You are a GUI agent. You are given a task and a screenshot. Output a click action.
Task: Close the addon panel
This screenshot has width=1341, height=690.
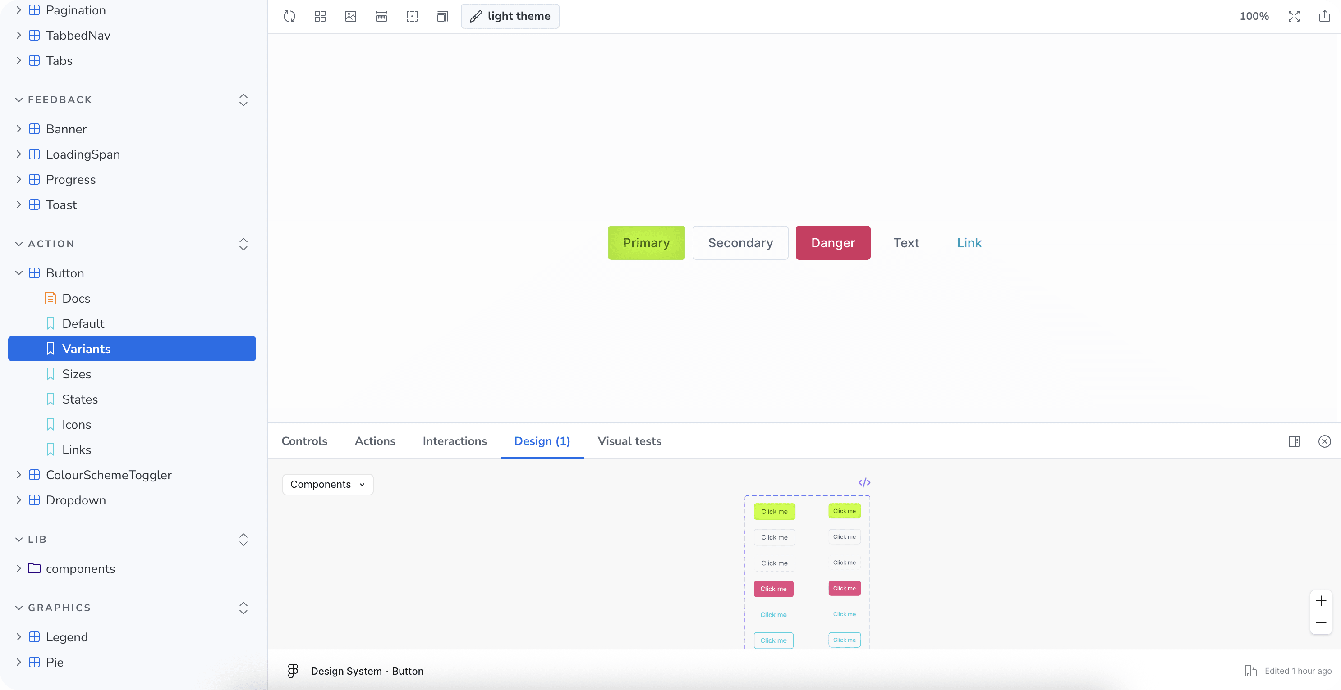(x=1325, y=441)
